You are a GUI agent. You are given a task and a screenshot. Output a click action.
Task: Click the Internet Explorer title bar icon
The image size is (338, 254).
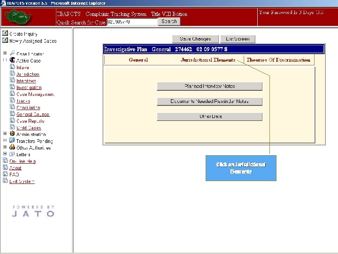click(x=3, y=3)
